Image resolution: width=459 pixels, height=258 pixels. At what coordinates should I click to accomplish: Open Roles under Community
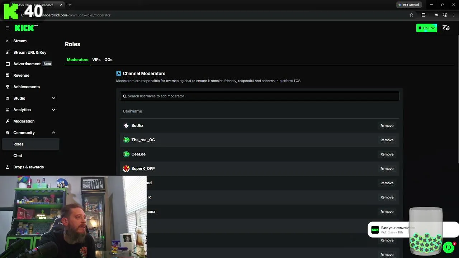30,144
